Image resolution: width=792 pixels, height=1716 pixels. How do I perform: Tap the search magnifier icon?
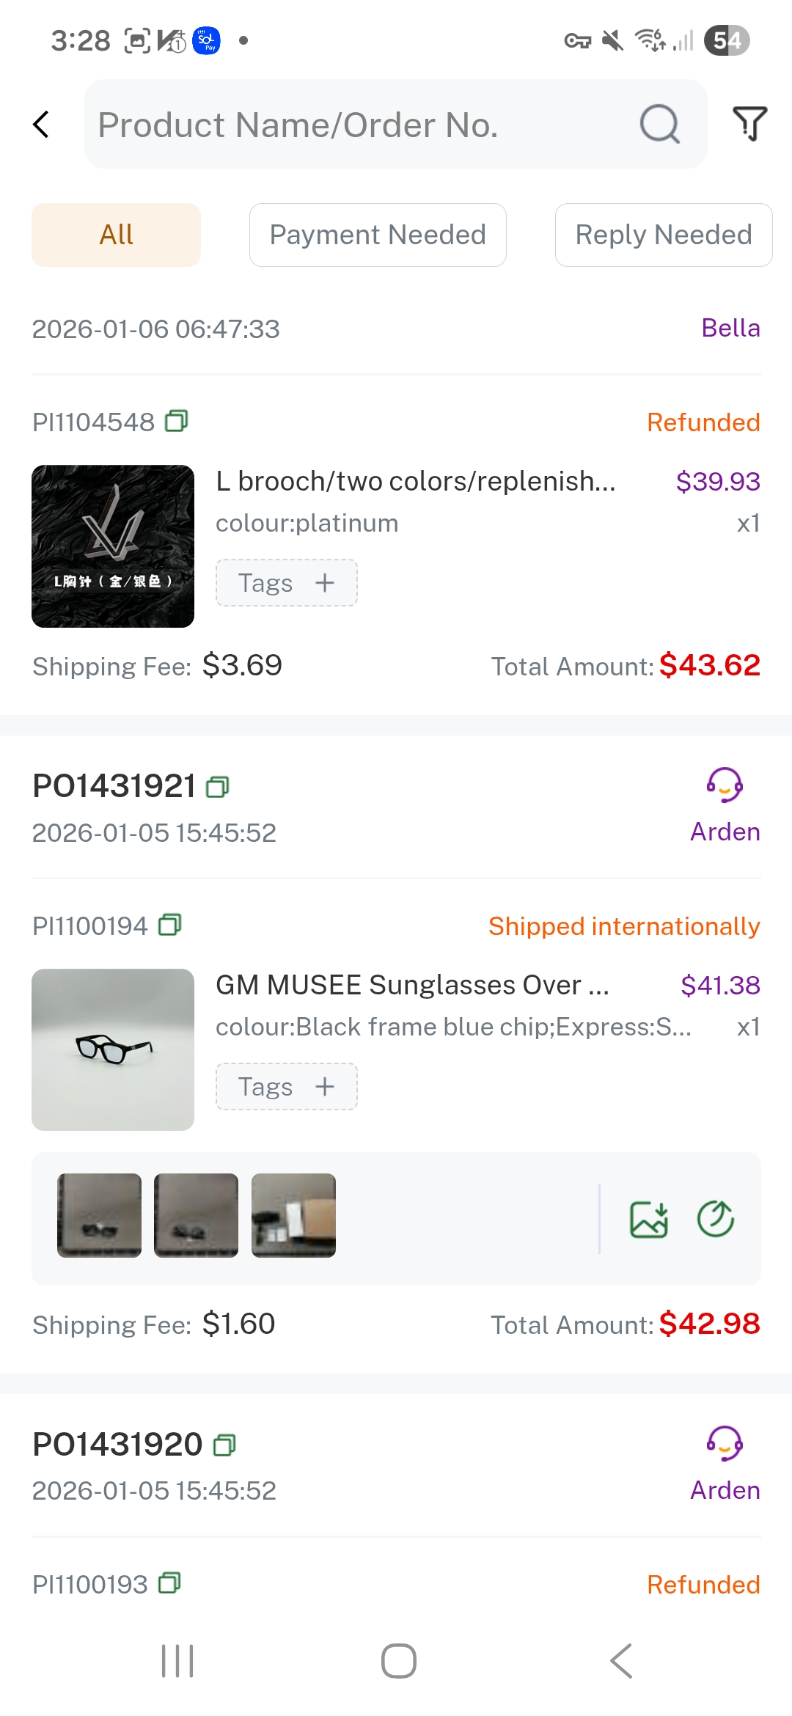coord(659,125)
